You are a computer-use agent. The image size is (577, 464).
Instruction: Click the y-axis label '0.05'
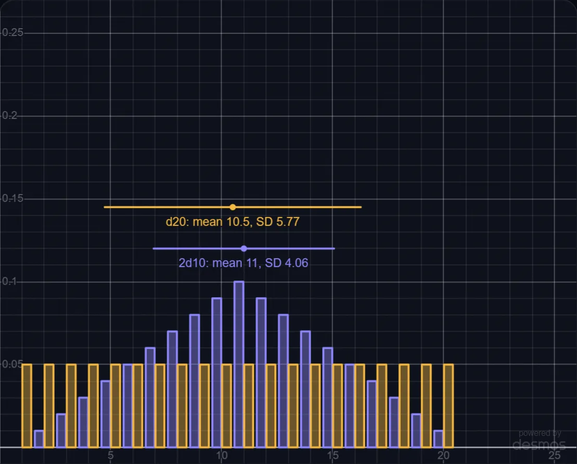12,364
